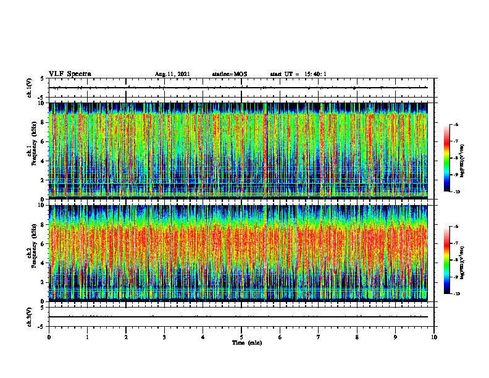Click the ch.1 voltage waveform trace
The width and height of the screenshot is (489, 378).
(238, 88)
